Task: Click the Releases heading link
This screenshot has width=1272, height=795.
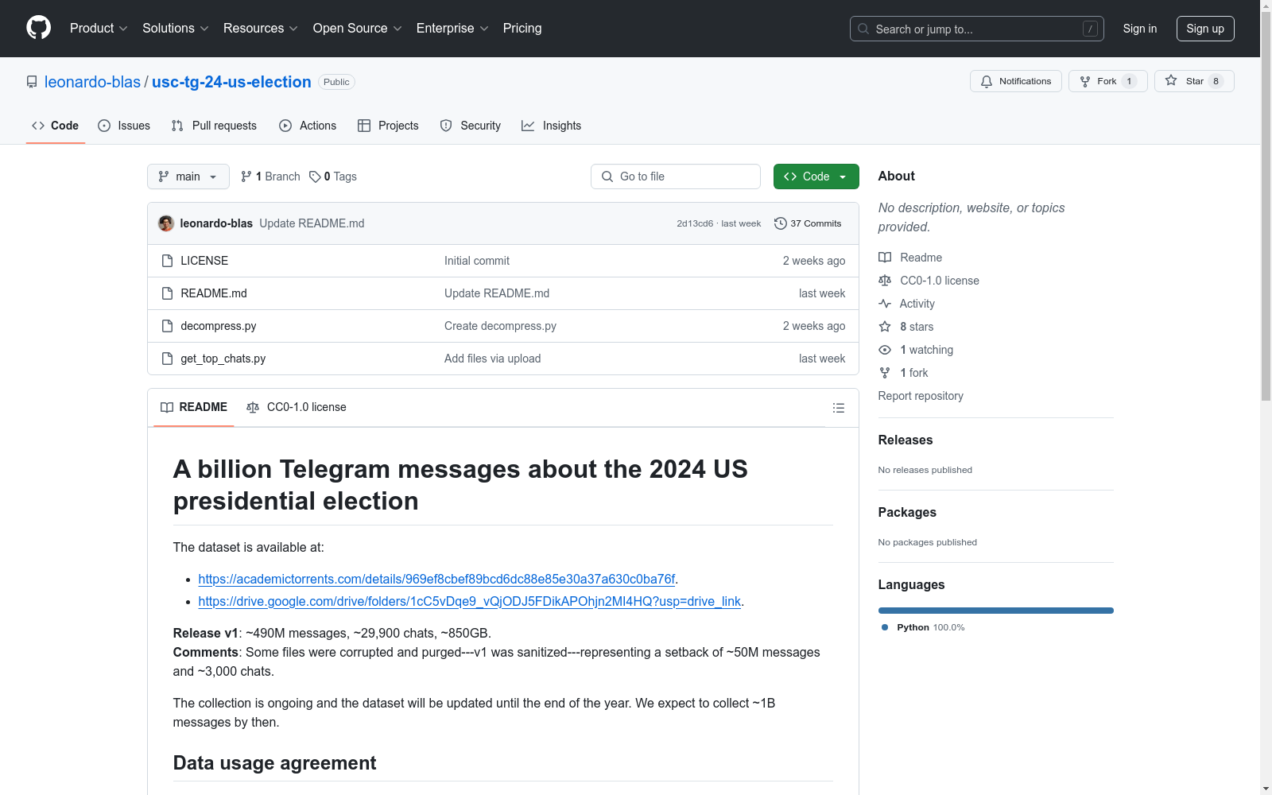Action: click(906, 440)
